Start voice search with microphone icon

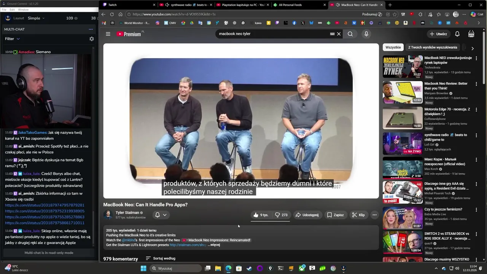(366, 34)
